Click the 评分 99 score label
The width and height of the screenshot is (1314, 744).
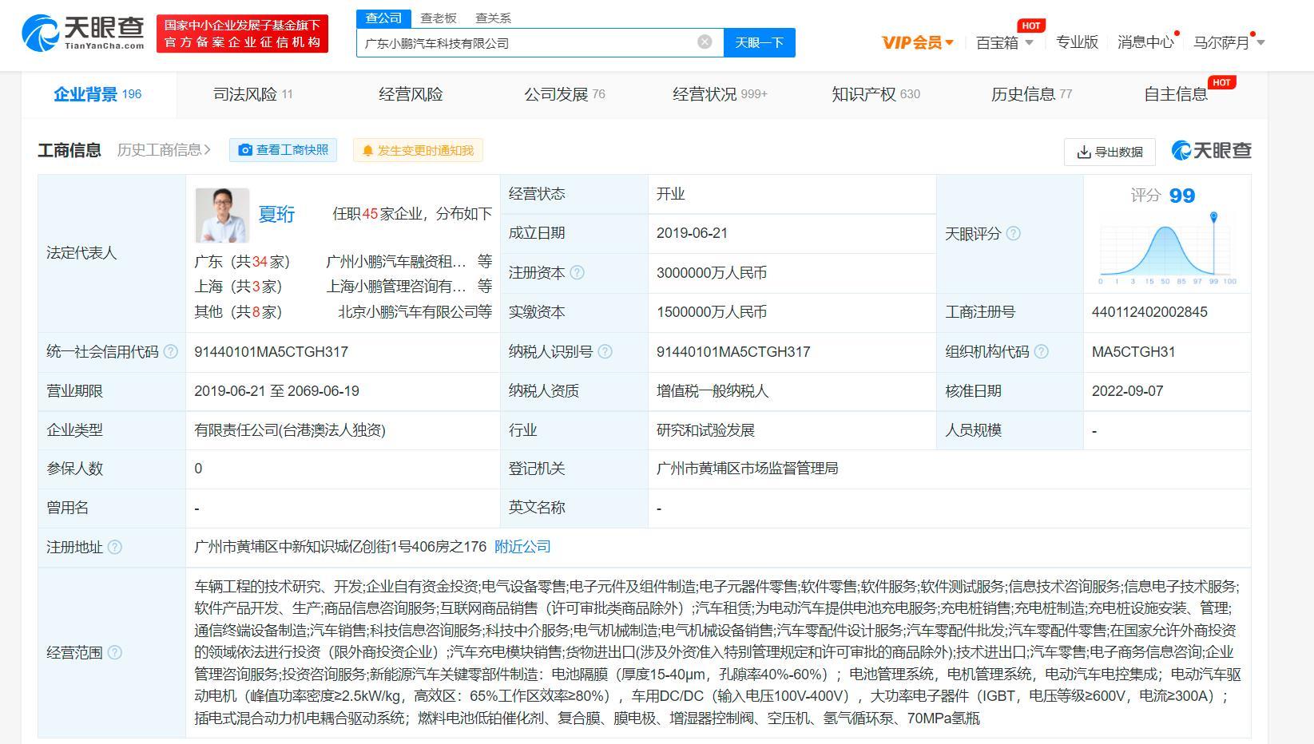1163,196
